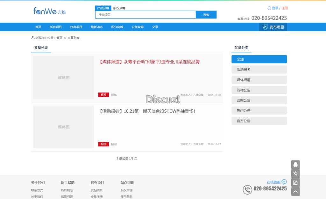The width and height of the screenshot is (326, 199).
Task: Select 媒体报道 article category
Action: (x=259, y=80)
